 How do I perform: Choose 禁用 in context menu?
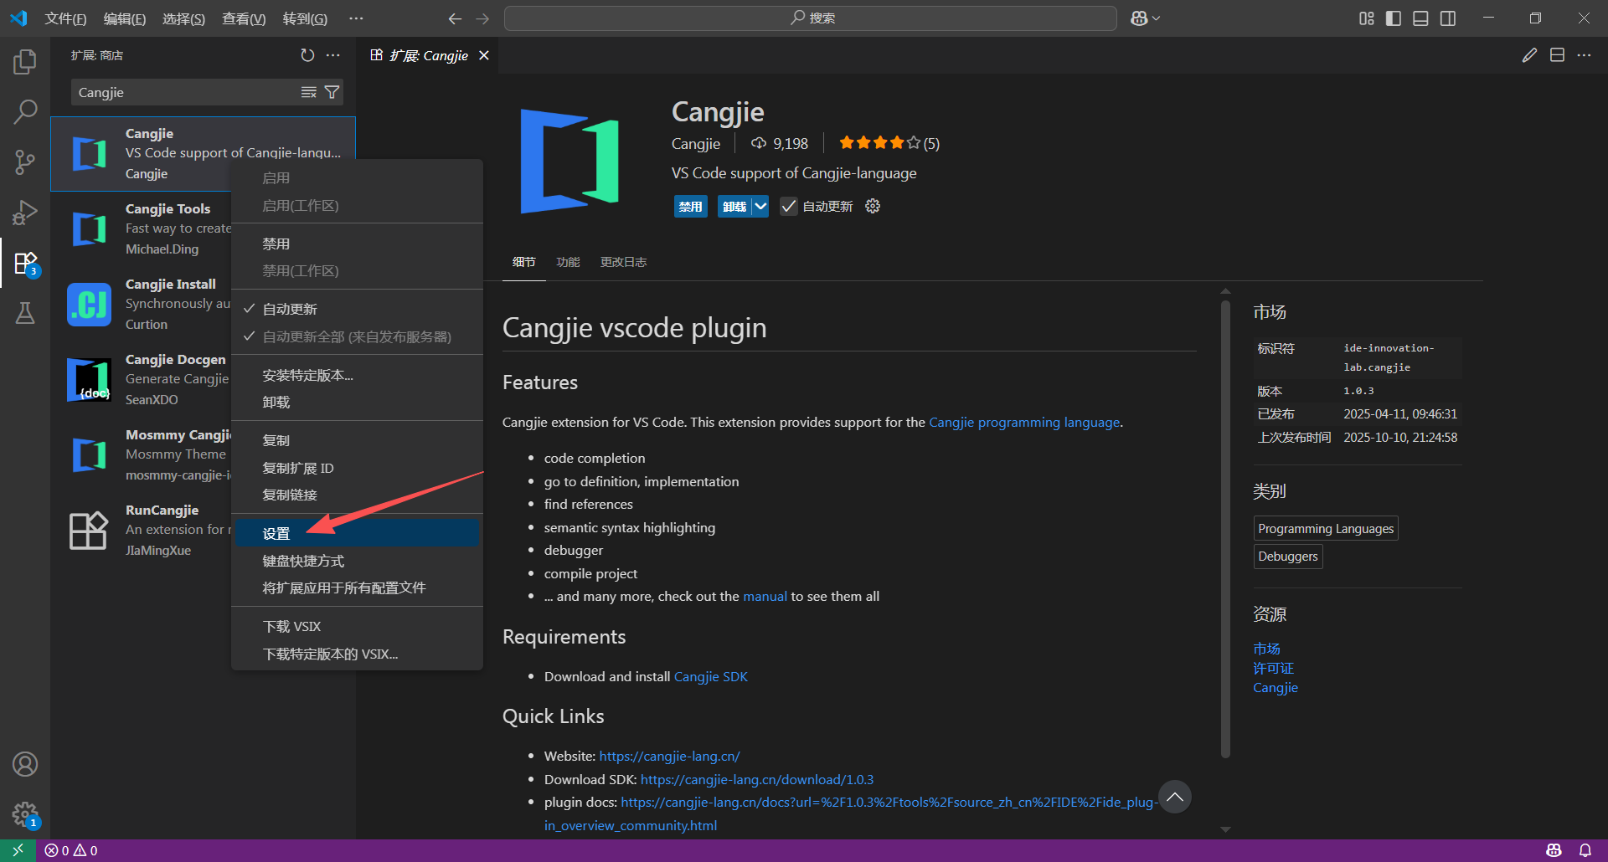[357, 244]
